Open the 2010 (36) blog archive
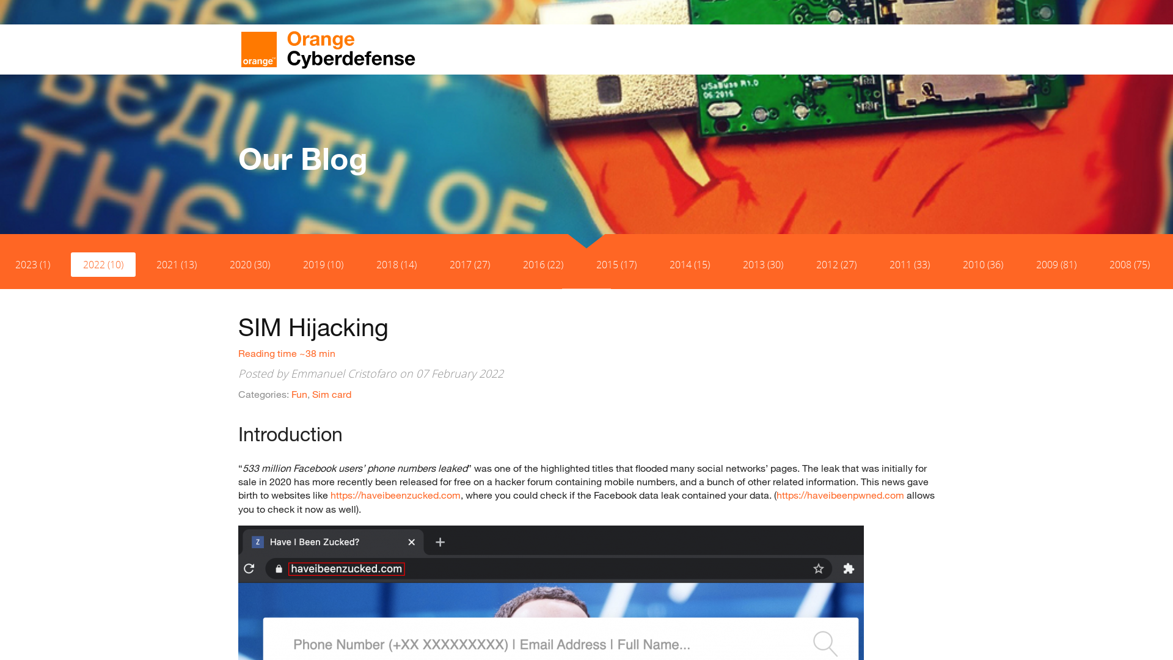The width and height of the screenshot is (1173, 660). (x=983, y=265)
